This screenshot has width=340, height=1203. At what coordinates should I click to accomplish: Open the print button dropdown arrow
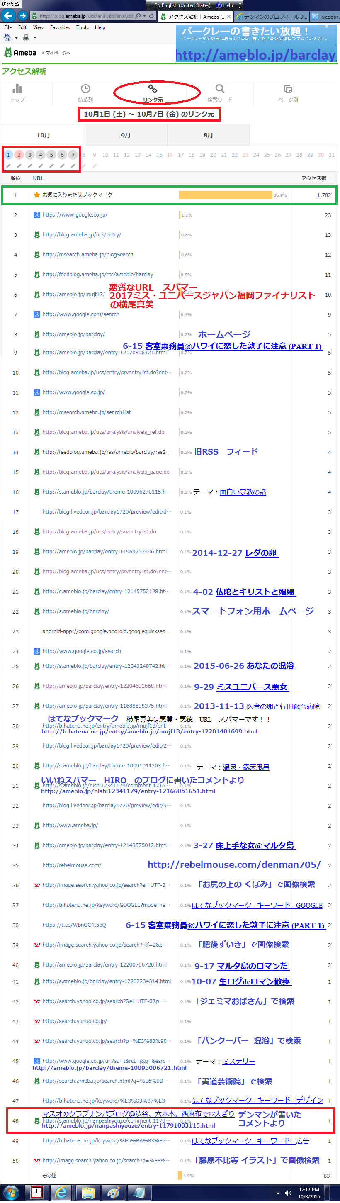pos(35,38)
